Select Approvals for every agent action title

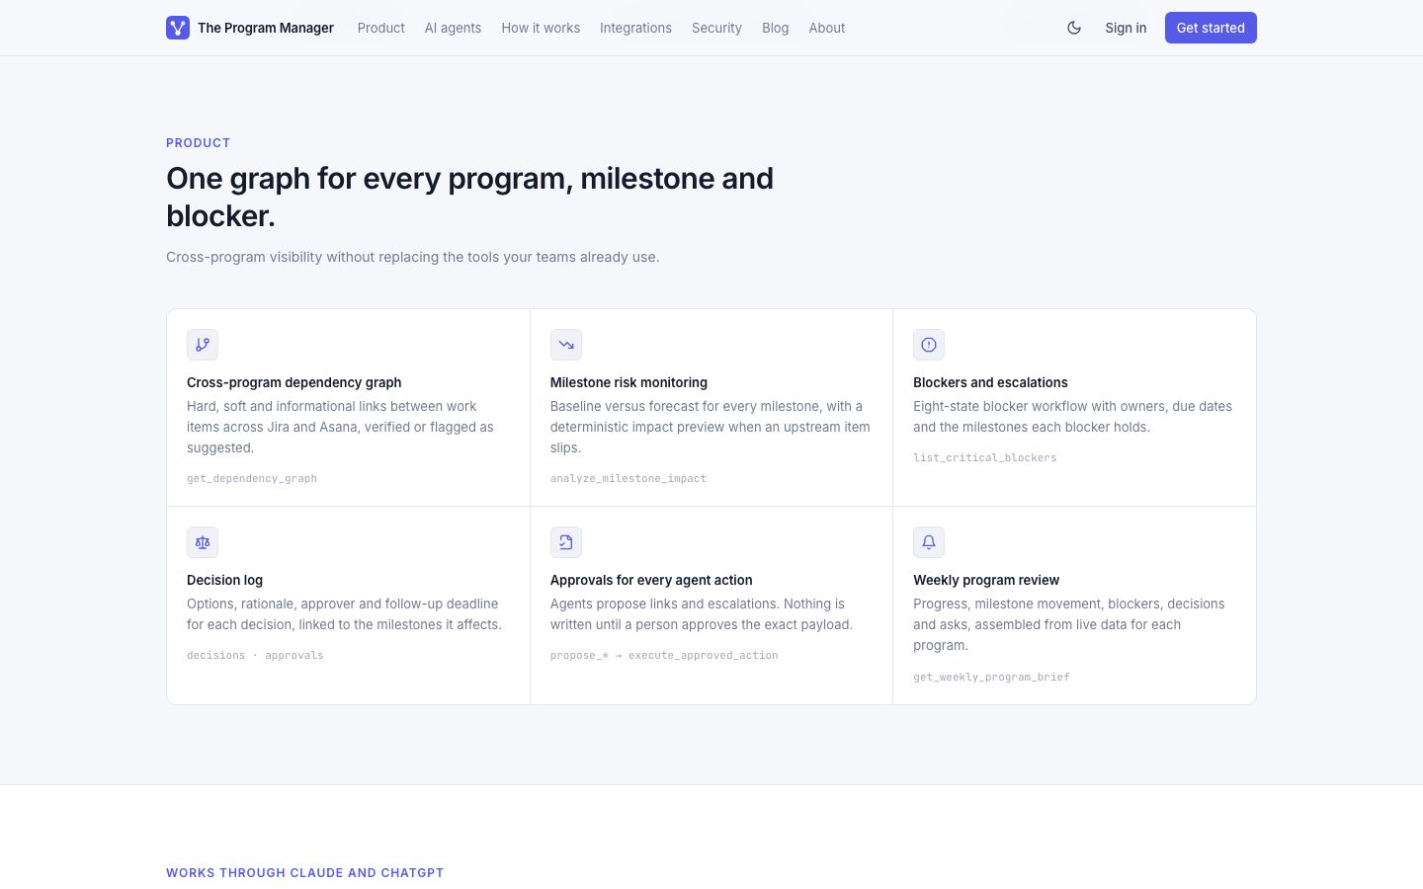(651, 580)
